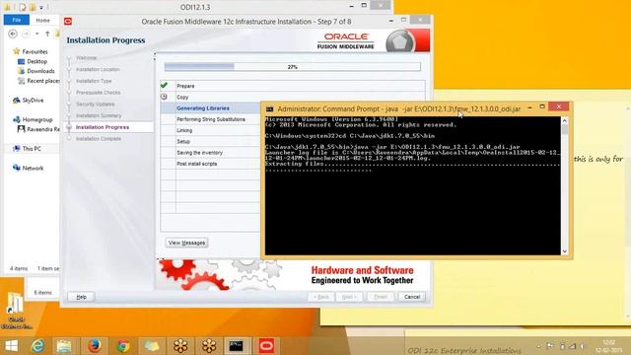
Task: Click the Cancel button in installer
Action: (x=412, y=297)
